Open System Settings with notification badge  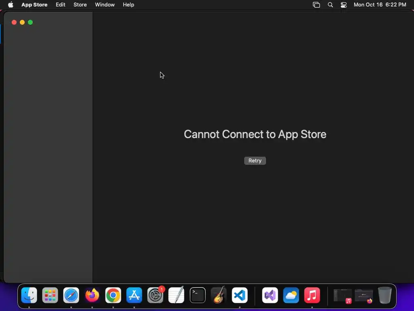tap(155, 295)
